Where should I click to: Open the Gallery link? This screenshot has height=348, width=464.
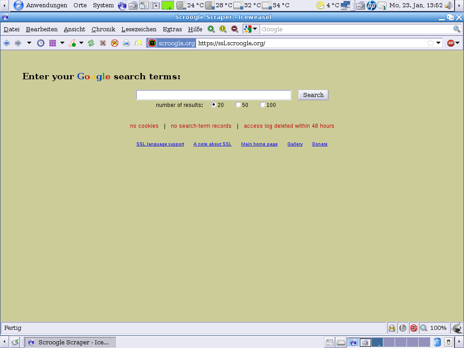point(295,144)
